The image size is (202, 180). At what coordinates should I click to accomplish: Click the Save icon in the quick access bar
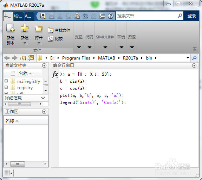52,16
